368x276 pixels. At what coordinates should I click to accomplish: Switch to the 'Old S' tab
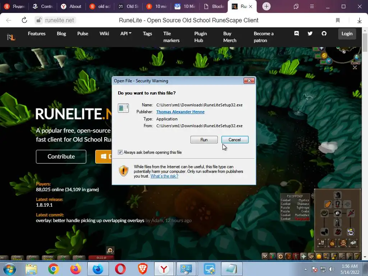(x=128, y=6)
